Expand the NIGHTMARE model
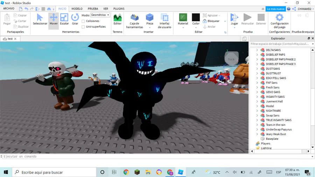This screenshot has width=315, height=177. click(257, 111)
